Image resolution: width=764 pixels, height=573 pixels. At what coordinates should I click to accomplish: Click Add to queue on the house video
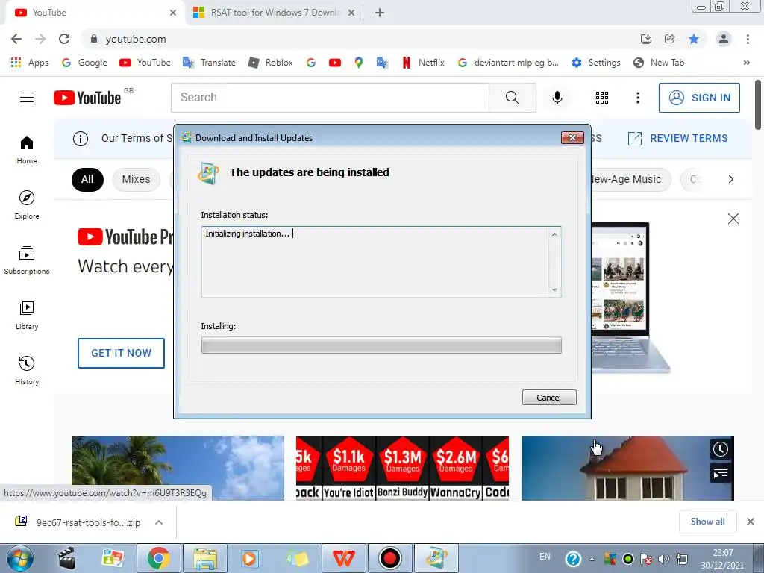720,473
